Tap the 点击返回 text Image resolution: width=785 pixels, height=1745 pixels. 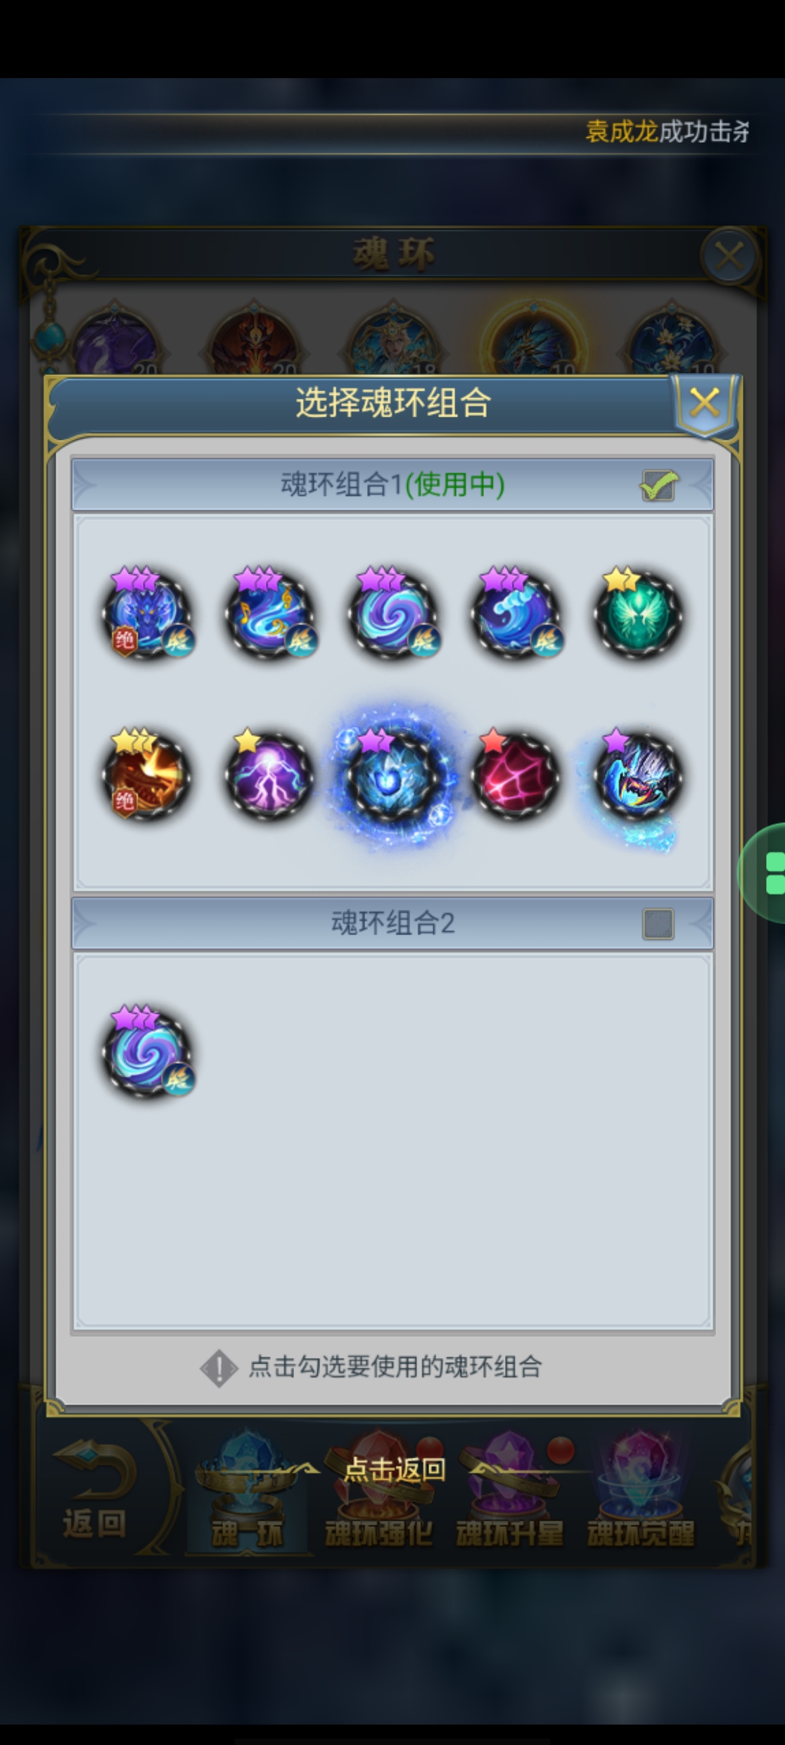click(394, 1469)
